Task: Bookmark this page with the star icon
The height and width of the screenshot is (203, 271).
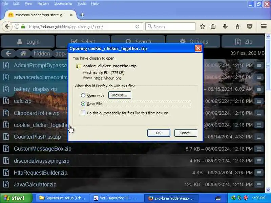Action: pyautogui.click(x=202, y=27)
